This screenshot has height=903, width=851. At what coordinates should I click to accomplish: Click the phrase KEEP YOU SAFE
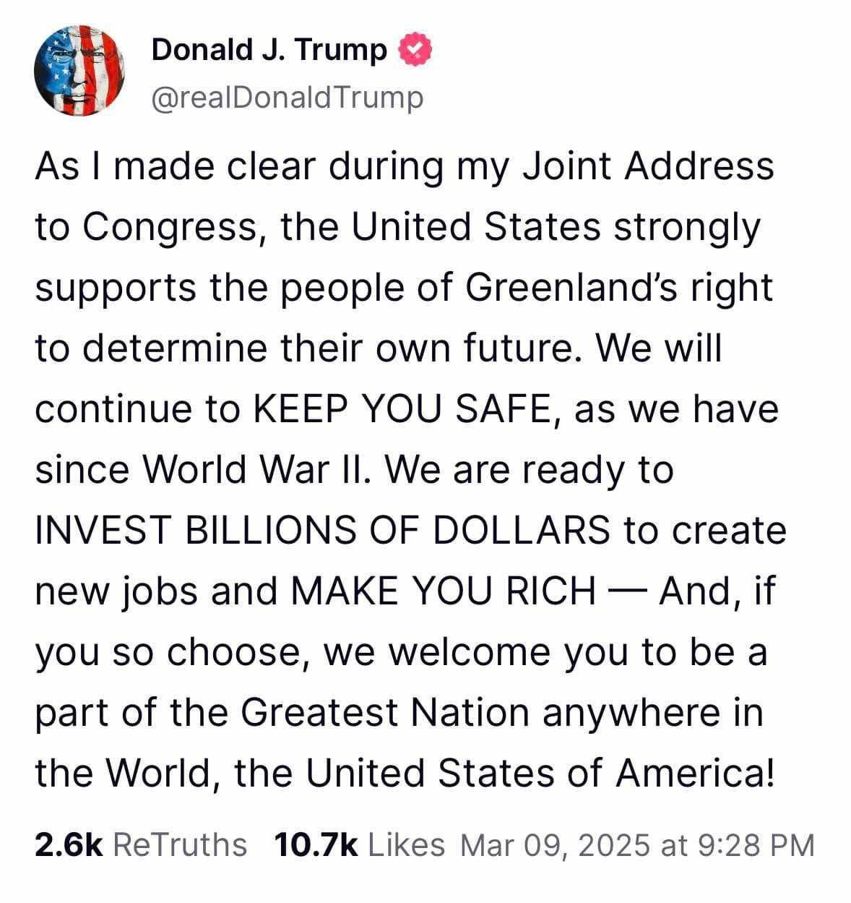point(403,408)
